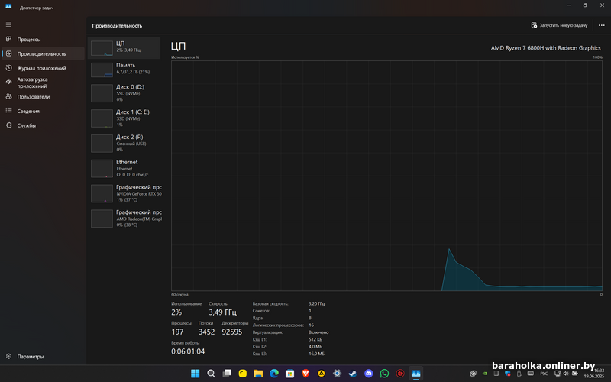Open Параметры settings
The height and width of the screenshot is (382, 611).
43,356
